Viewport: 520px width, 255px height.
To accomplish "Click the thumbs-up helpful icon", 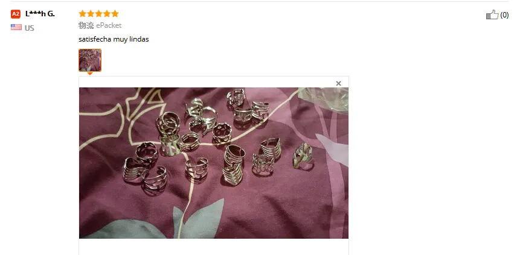I will [x=492, y=14].
